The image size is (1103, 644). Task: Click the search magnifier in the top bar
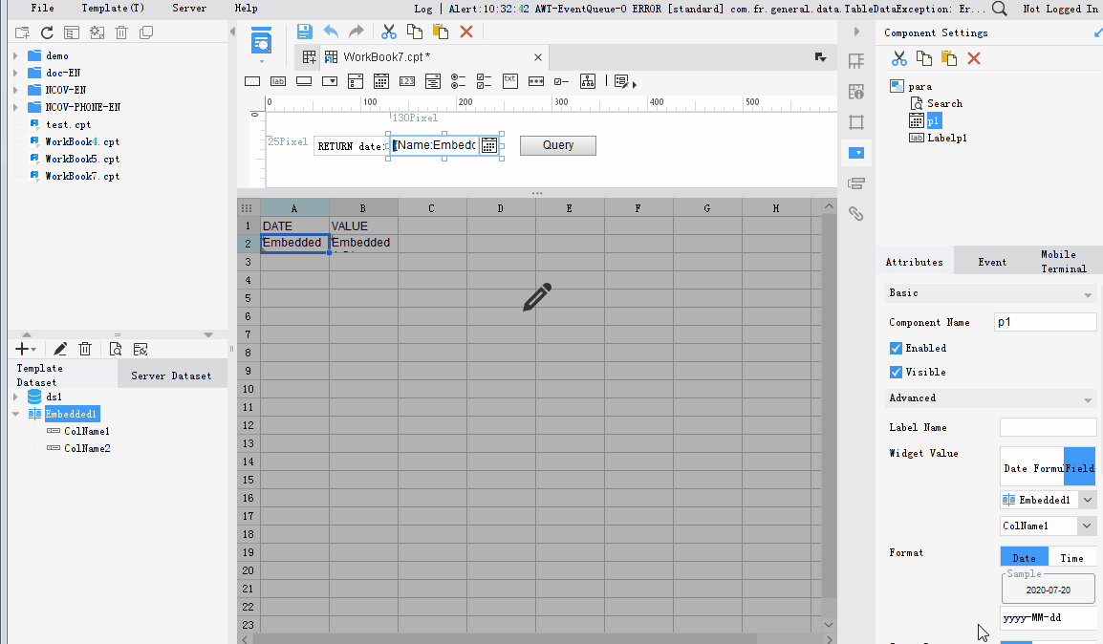click(x=999, y=9)
